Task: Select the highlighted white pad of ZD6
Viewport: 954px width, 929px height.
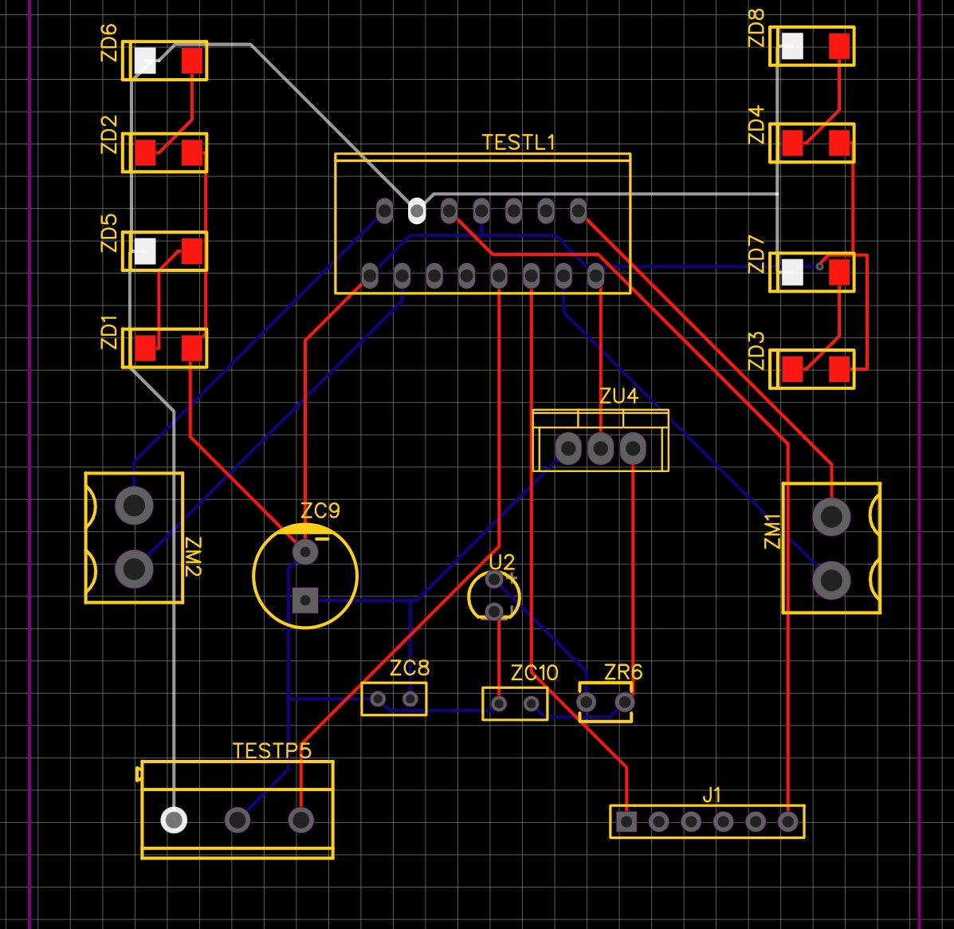Action: coord(145,61)
